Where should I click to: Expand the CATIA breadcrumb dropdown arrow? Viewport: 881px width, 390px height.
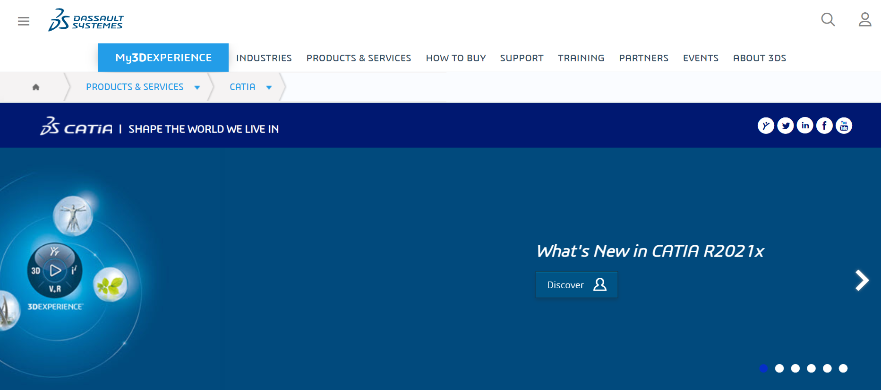[269, 87]
